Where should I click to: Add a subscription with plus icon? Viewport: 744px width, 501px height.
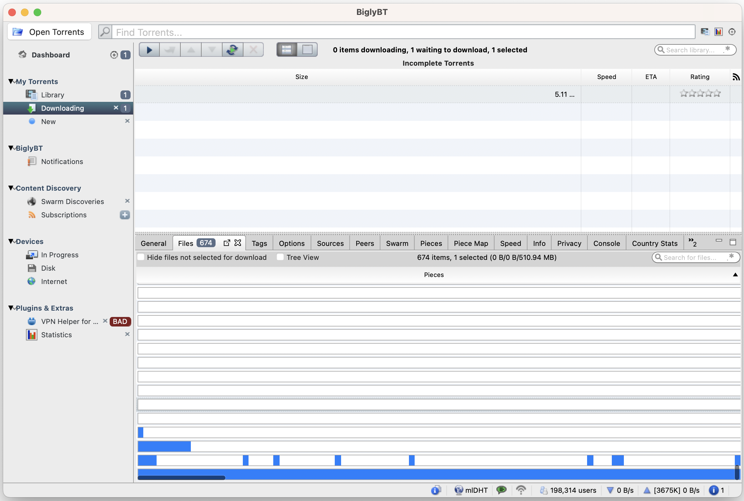[125, 215]
